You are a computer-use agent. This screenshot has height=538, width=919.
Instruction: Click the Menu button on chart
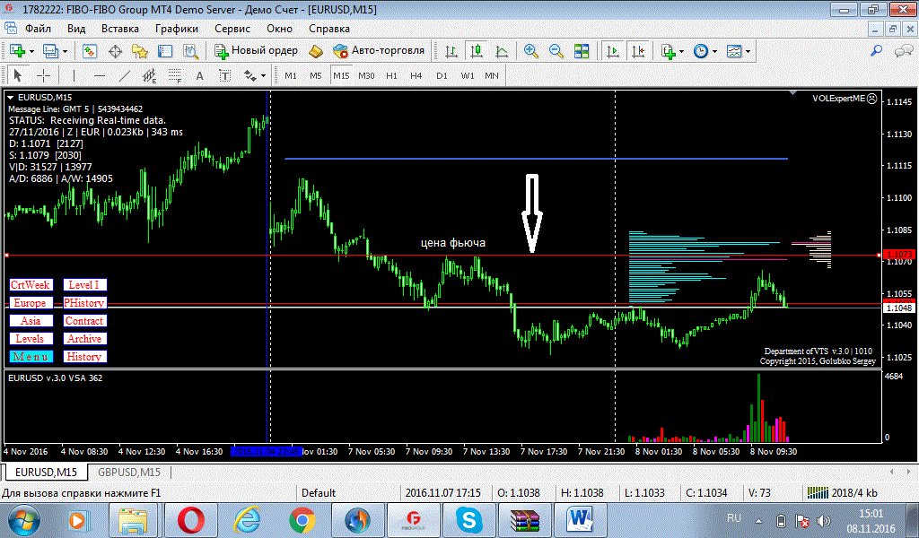point(31,357)
